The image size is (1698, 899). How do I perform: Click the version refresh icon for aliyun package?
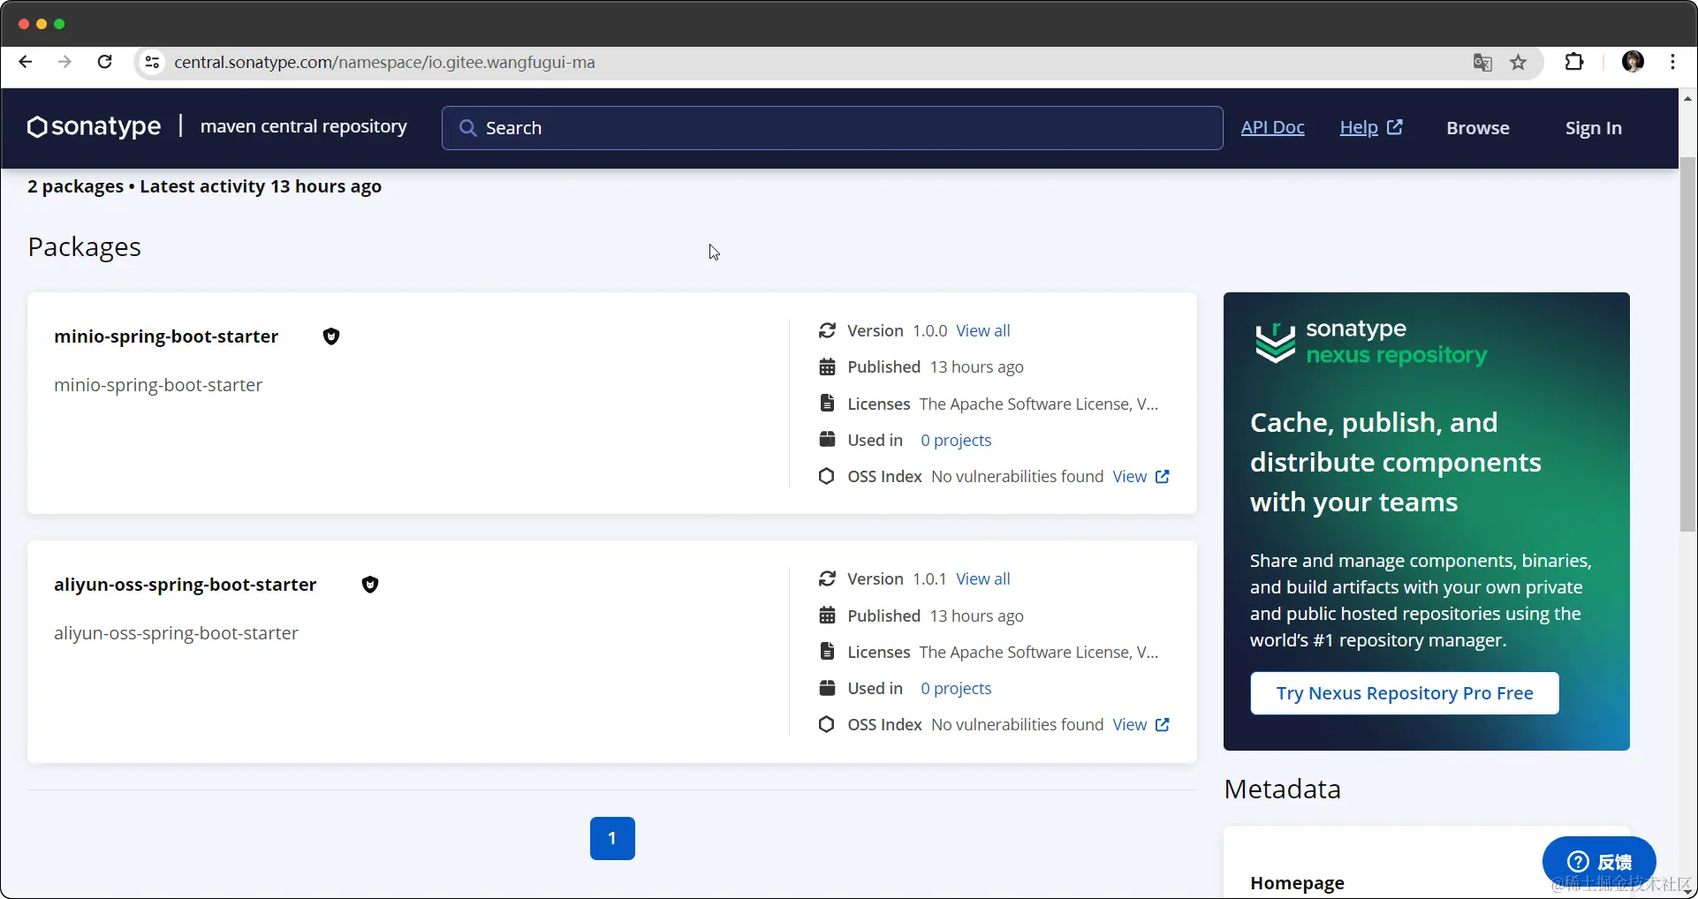click(827, 578)
